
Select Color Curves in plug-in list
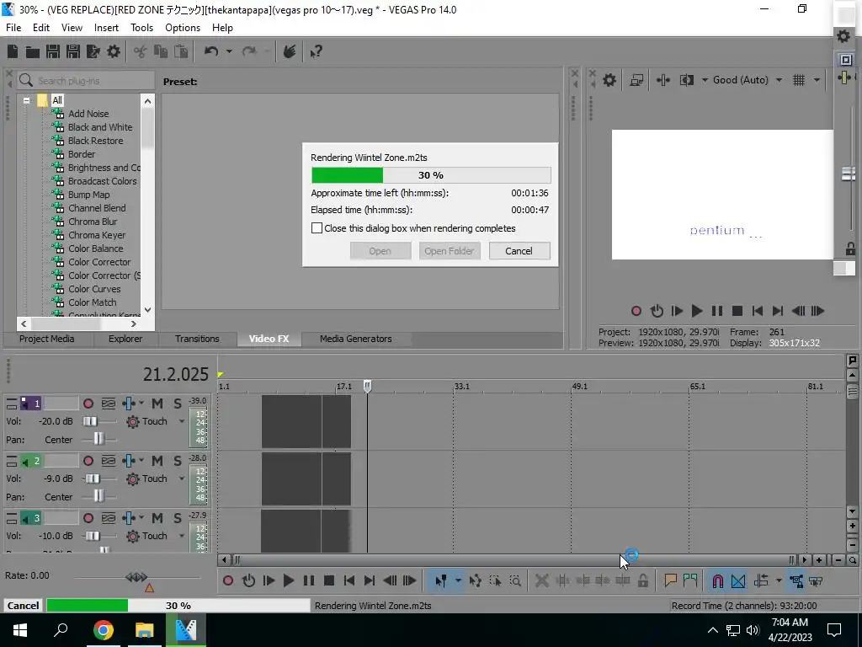pos(94,289)
